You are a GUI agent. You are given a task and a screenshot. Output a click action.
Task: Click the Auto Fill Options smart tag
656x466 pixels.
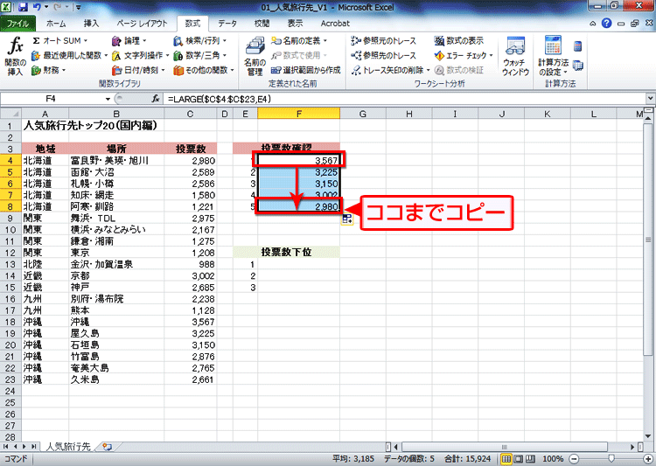tap(347, 219)
